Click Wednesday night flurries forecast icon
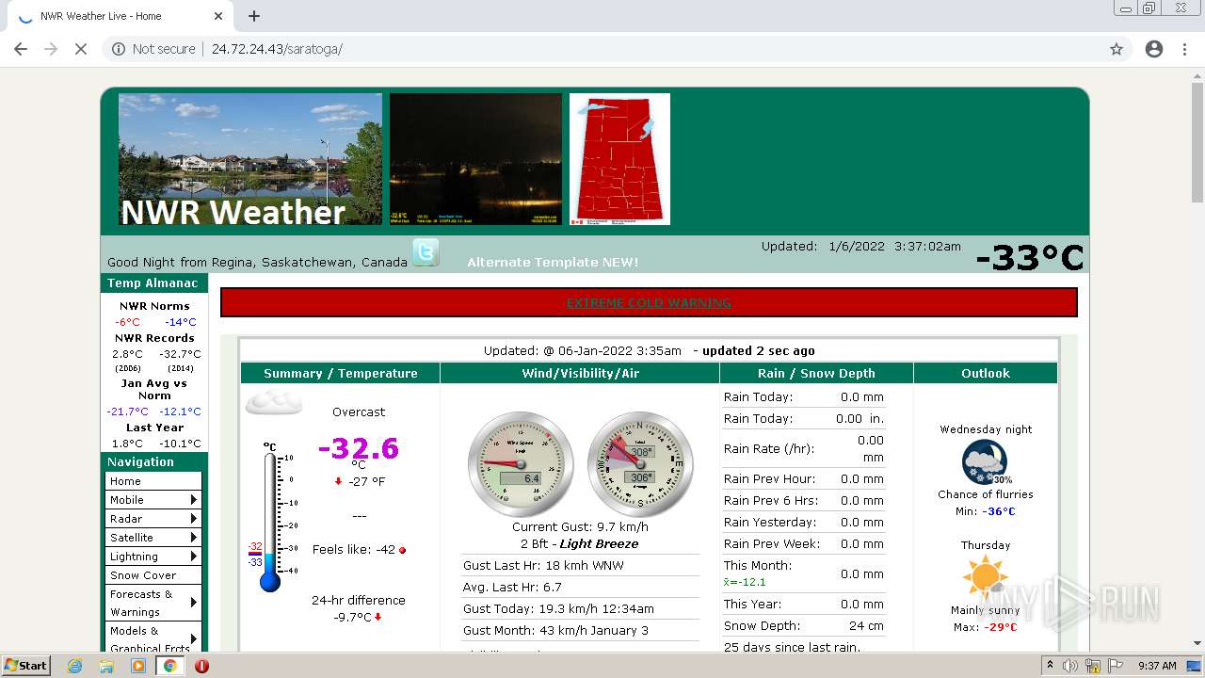This screenshot has width=1205, height=678. point(985,462)
